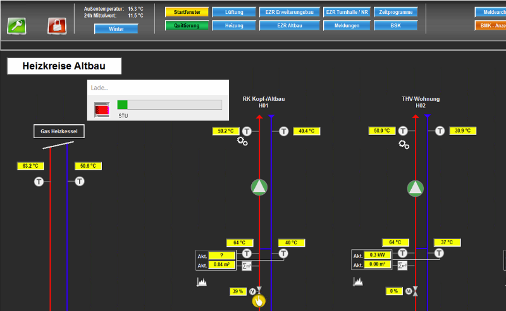506x311 pixels.
Task: Click the yellow manual-mode hand icon
Action: click(x=259, y=301)
